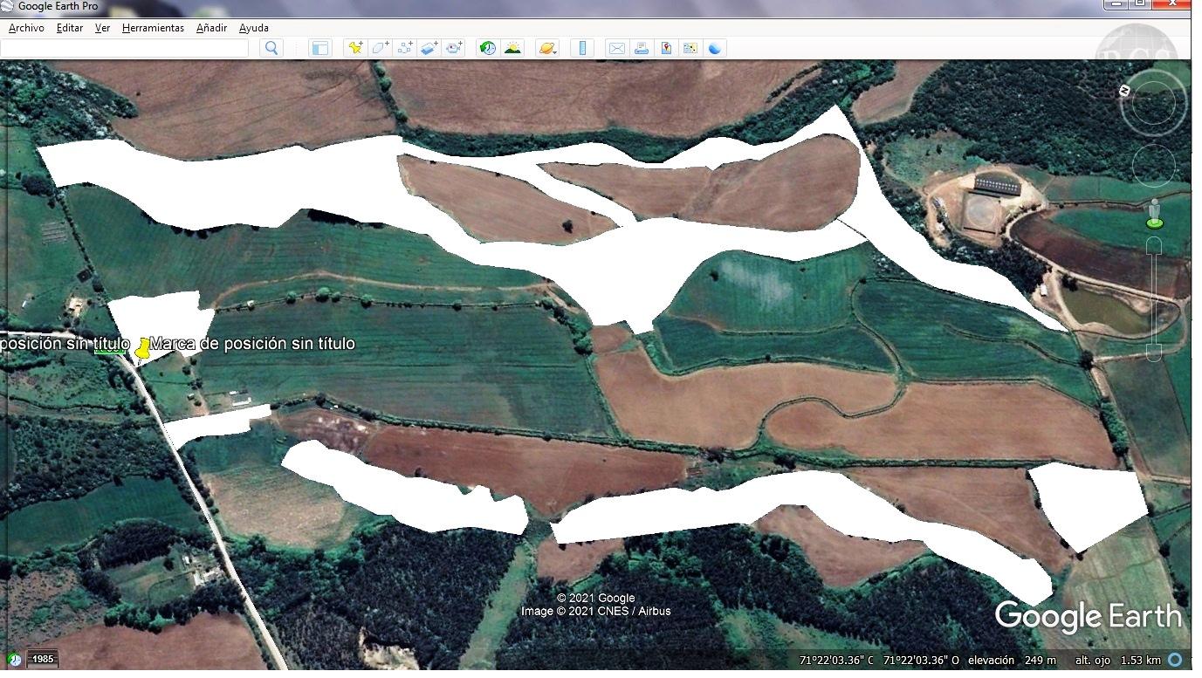
Task: Click the historical imagery clock in status bar
Action: coord(14,660)
